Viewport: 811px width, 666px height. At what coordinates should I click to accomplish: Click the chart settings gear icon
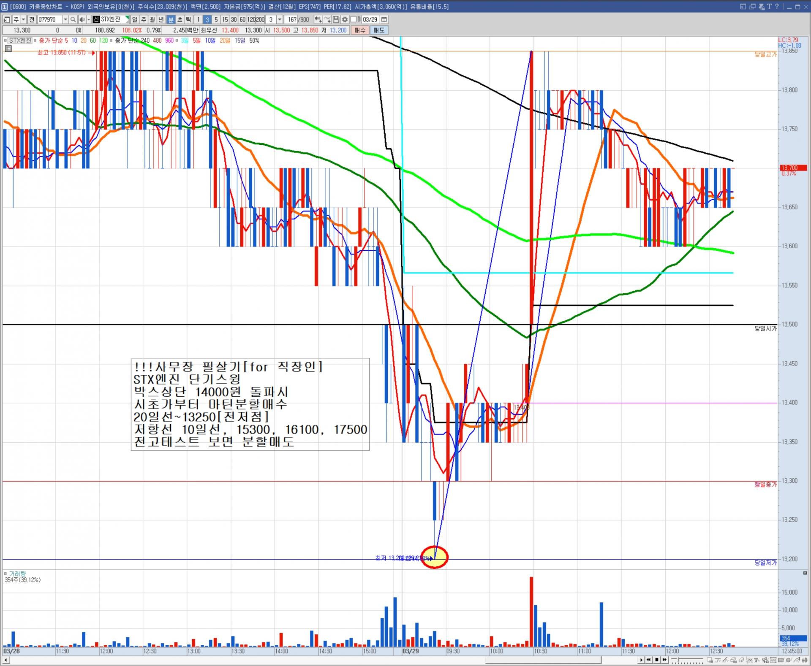click(345, 19)
